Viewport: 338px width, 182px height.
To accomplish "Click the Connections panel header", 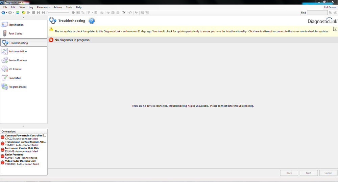I will 24,131.
